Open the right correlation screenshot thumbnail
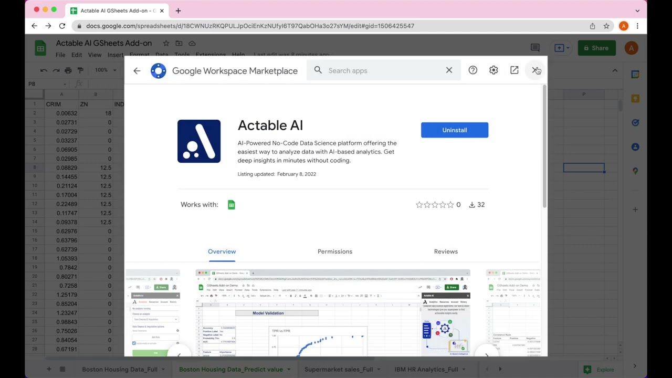 point(513,313)
